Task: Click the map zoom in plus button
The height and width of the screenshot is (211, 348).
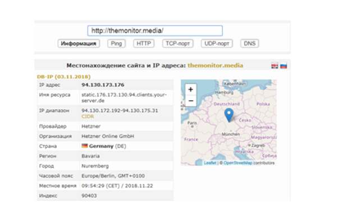Action: click(x=190, y=90)
